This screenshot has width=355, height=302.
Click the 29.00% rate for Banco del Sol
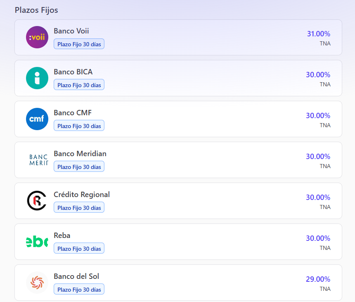click(x=318, y=279)
